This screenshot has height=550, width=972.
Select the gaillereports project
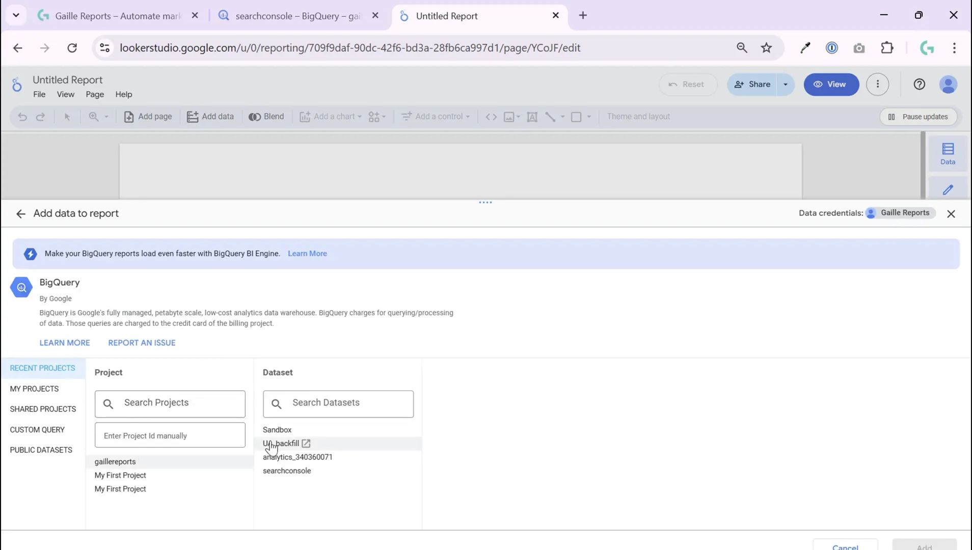170,462
